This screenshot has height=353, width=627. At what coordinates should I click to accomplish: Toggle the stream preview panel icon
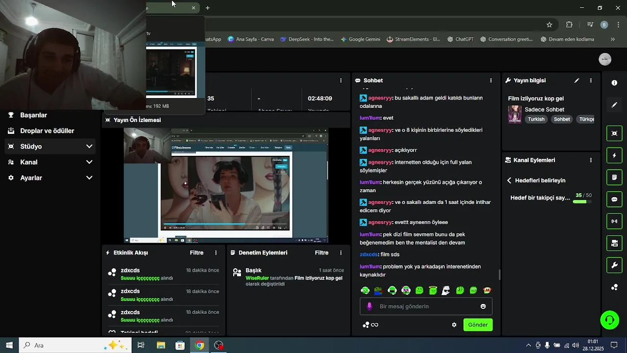(x=614, y=133)
